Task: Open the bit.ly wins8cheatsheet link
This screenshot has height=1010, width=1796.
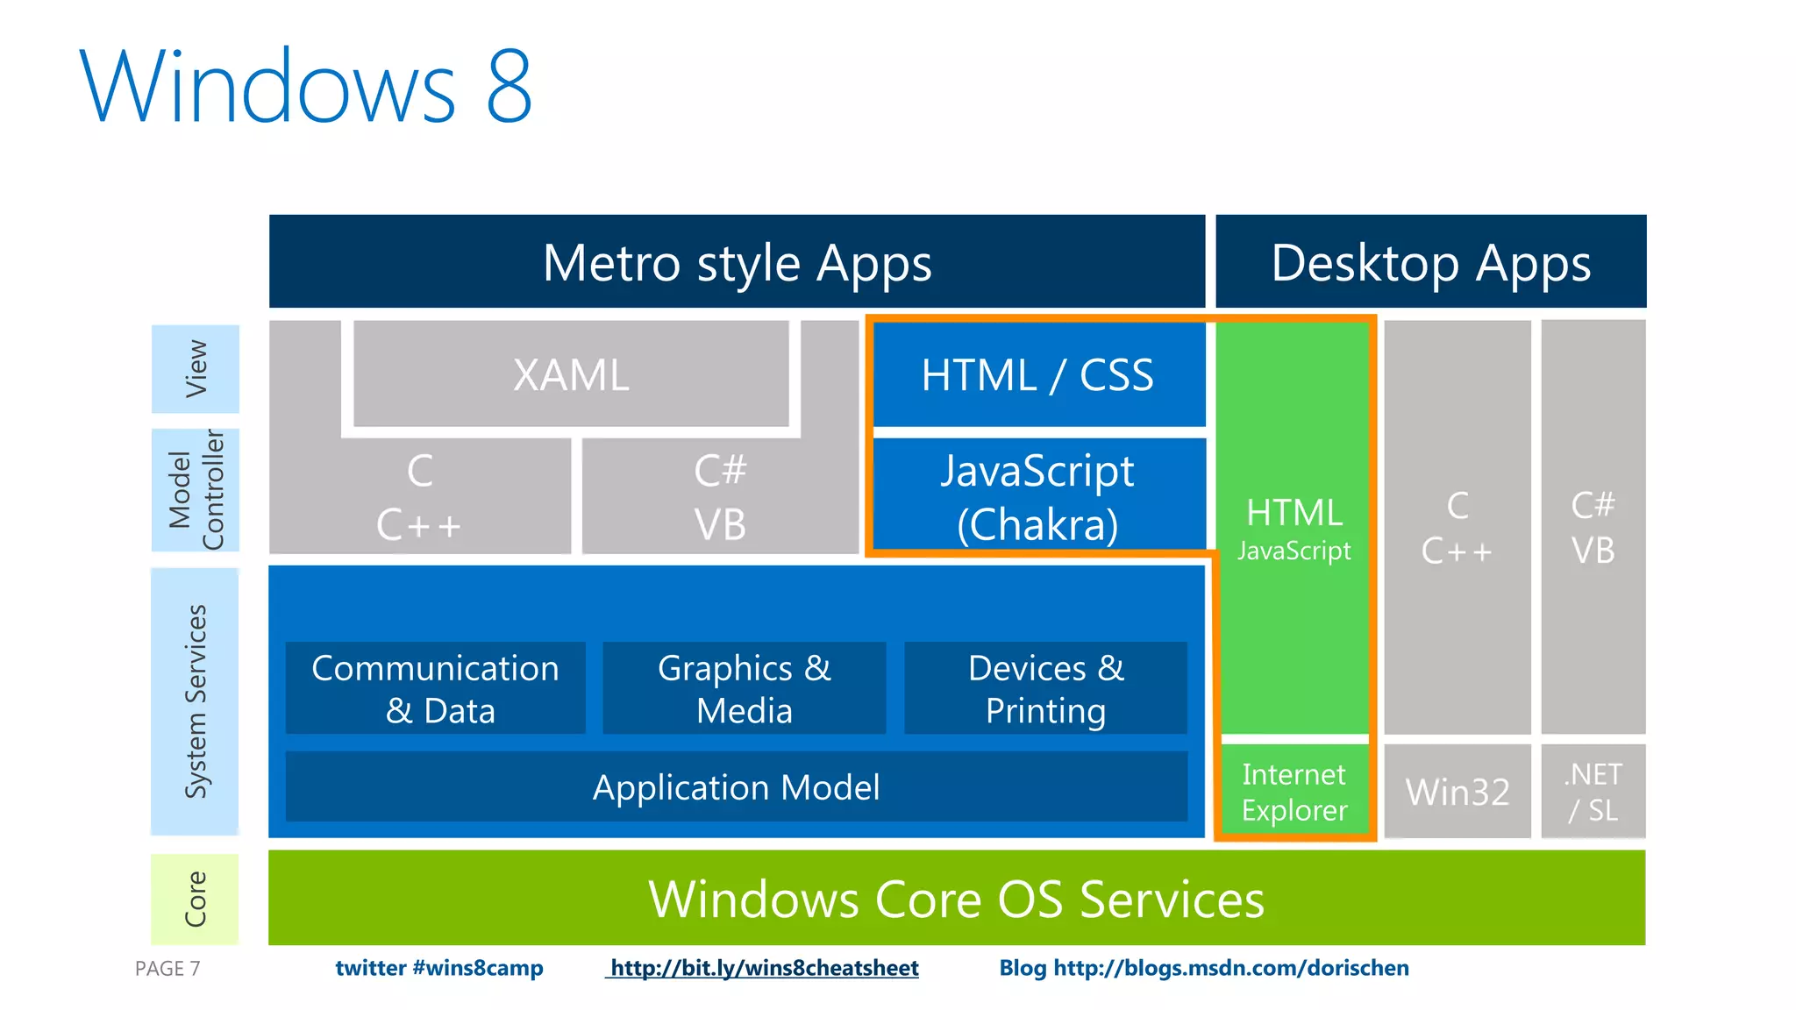Action: pos(763,968)
